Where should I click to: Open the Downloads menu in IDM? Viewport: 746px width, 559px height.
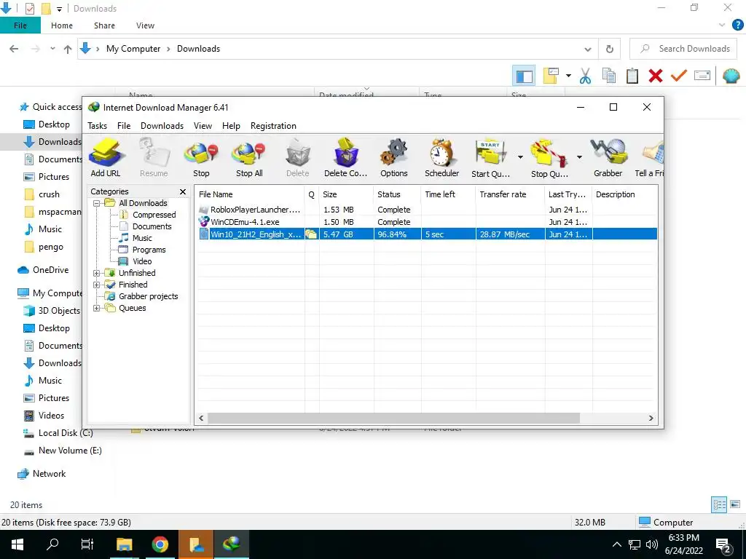tap(162, 126)
